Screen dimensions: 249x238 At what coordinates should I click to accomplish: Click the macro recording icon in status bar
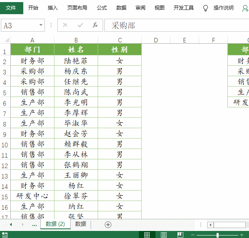(x=5, y=235)
